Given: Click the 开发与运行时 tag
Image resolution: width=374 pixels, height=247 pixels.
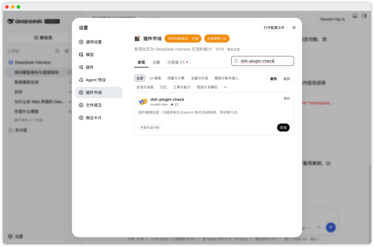Looking at the screenshot, I should tap(150, 128).
